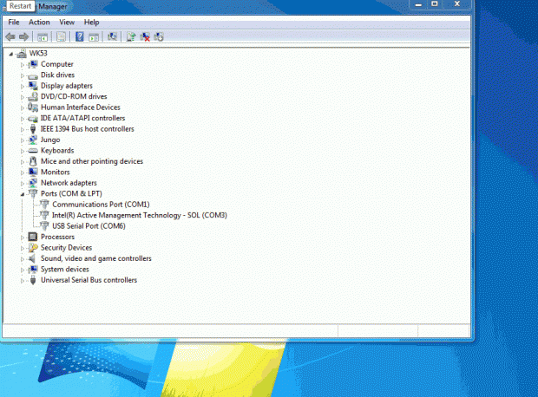Viewport: 538px width, 397px height.
Task: Click Uninstall device icon with red X
Action: 145,36
